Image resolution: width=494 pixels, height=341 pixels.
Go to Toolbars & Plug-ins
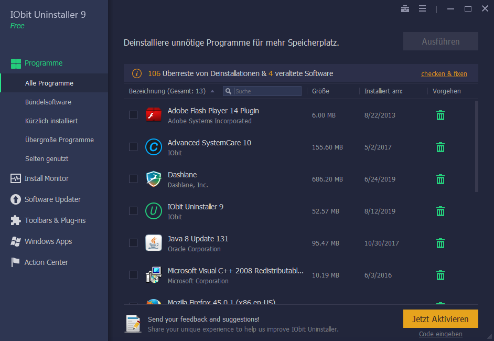pos(55,220)
